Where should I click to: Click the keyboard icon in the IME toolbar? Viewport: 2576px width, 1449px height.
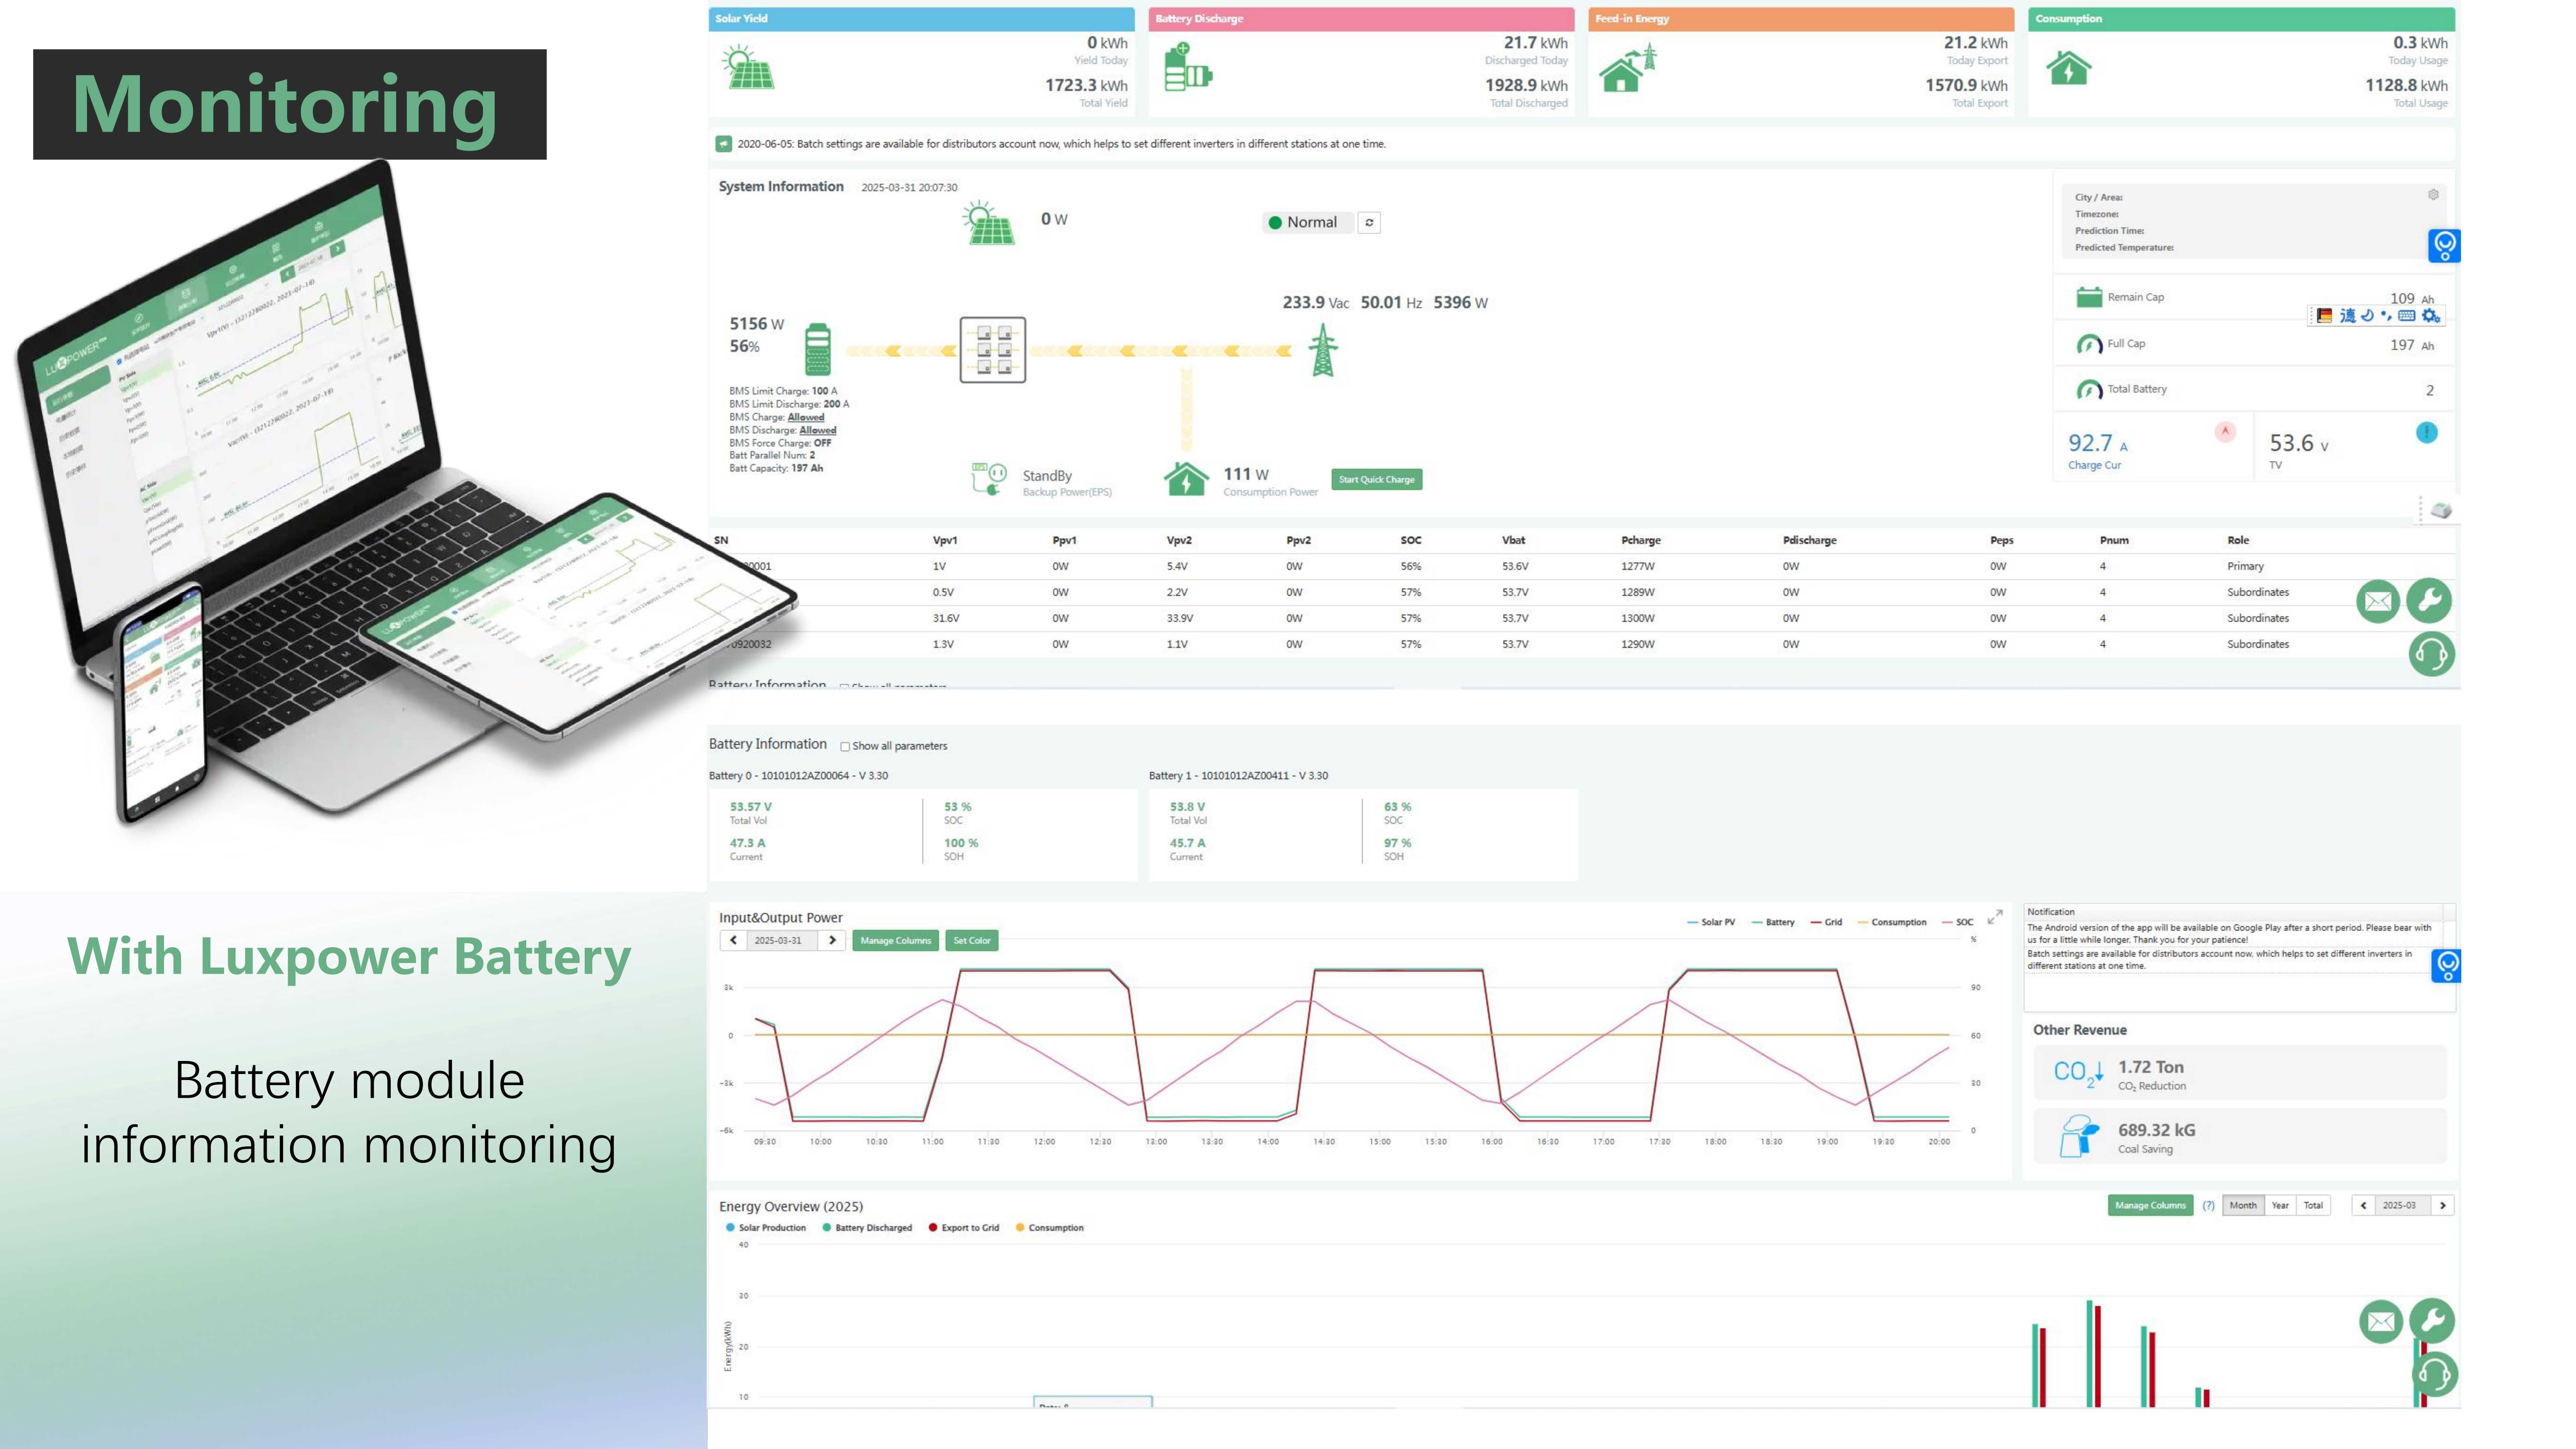[2407, 316]
